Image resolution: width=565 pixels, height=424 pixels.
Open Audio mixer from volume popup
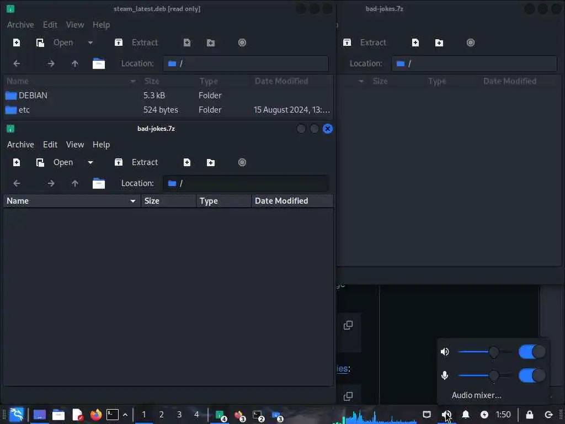476,395
